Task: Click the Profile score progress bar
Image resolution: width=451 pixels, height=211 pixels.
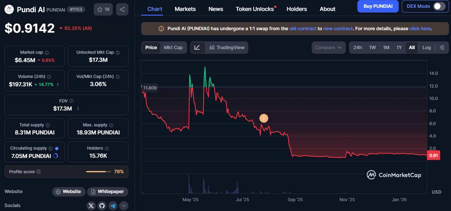Action: coord(99,172)
